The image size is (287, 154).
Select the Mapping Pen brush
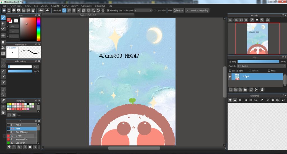click(22, 139)
